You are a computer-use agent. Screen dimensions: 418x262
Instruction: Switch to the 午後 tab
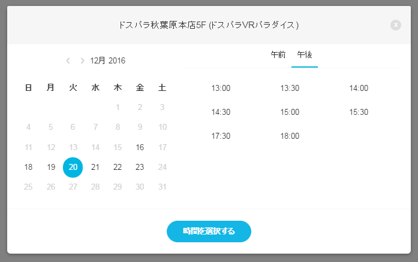point(305,55)
